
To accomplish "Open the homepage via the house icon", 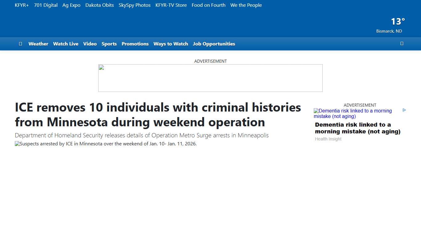I will (20, 44).
